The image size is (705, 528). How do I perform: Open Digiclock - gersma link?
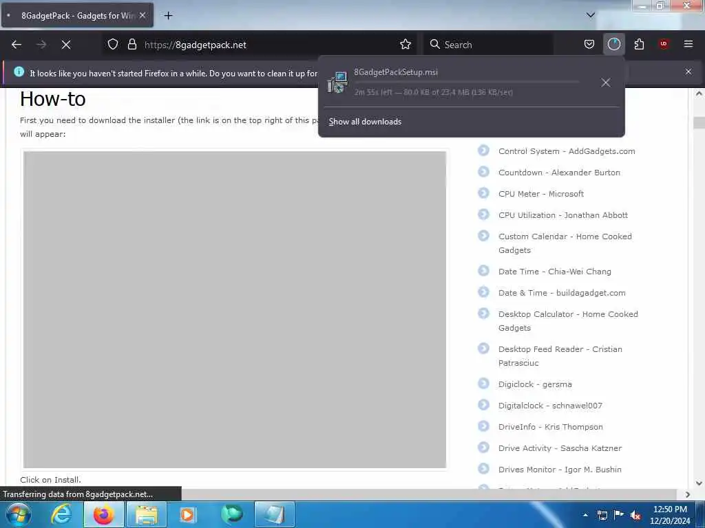pyautogui.click(x=535, y=384)
